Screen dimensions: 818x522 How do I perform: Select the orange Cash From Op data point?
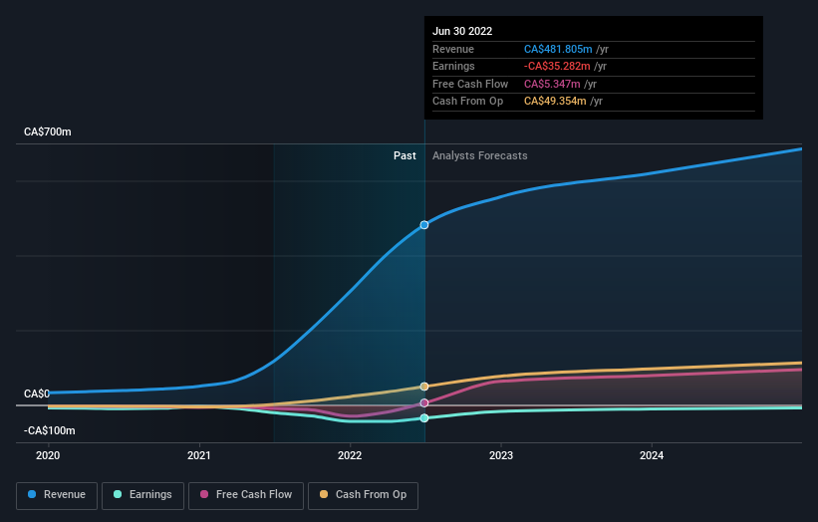[424, 387]
